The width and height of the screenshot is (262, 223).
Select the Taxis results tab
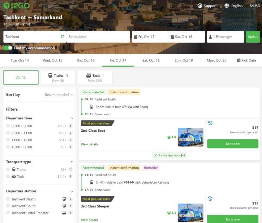tap(95, 78)
